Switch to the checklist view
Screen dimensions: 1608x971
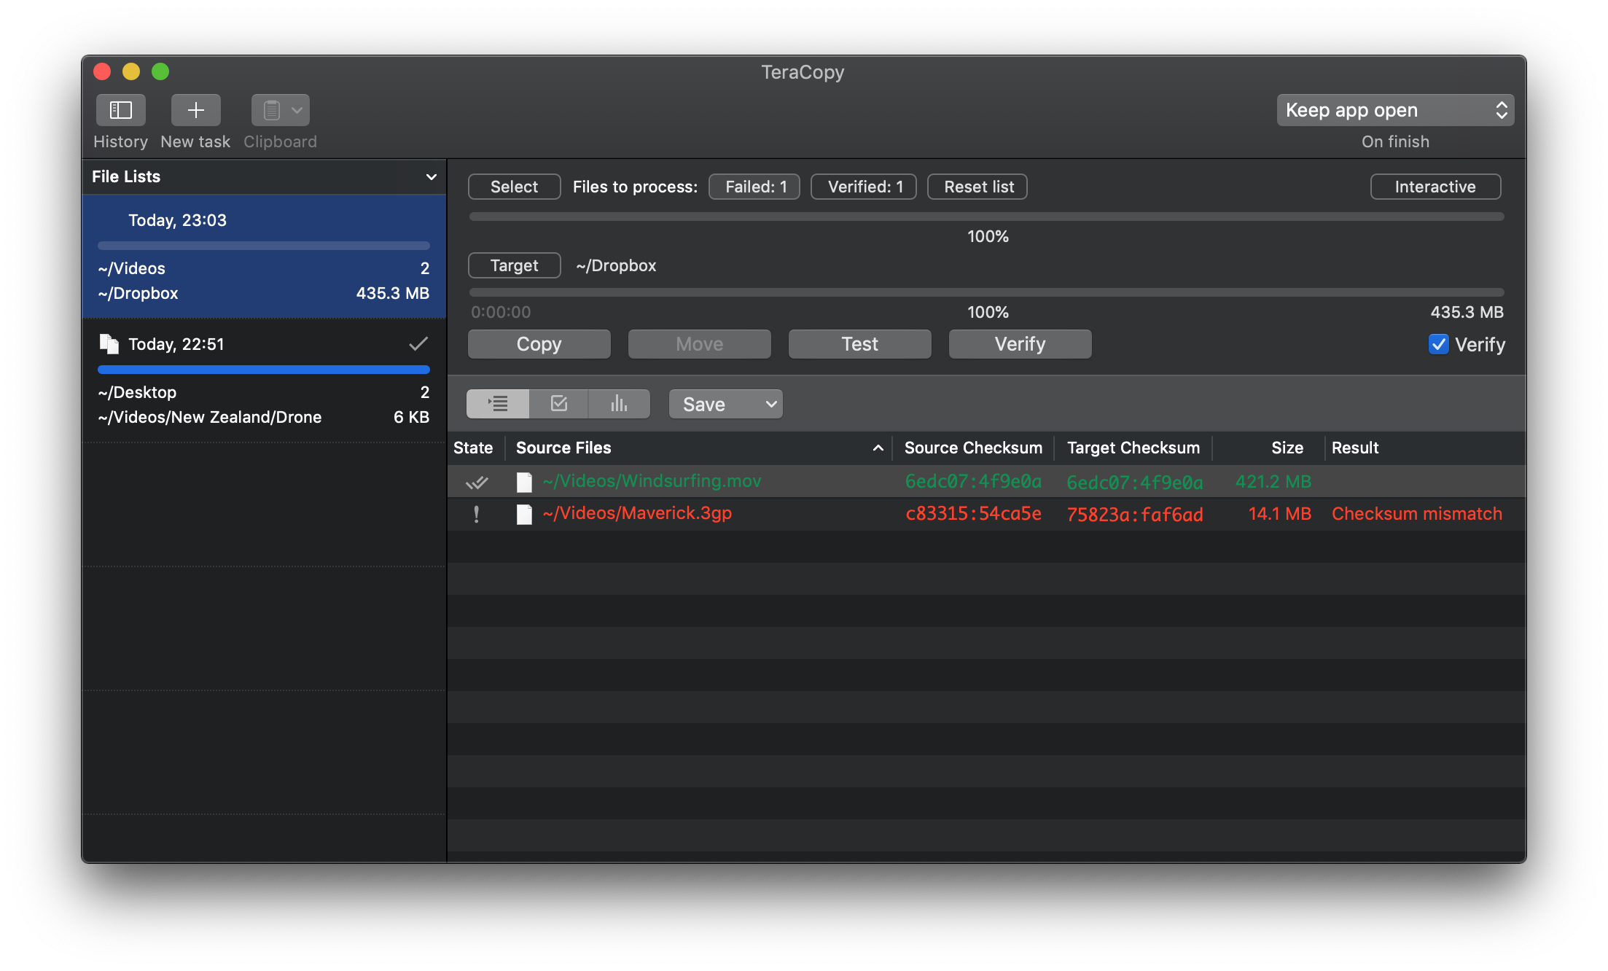(558, 403)
